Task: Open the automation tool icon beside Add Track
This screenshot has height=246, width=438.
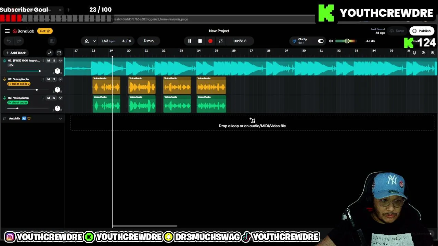Action: (x=50, y=53)
